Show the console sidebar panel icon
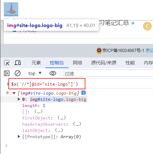 tap(7, 73)
